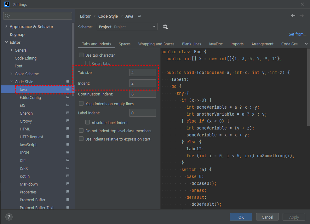Click the project icon on Properties row
Viewport: 310px width, 224px height.
pyautogui.click(x=68, y=192)
